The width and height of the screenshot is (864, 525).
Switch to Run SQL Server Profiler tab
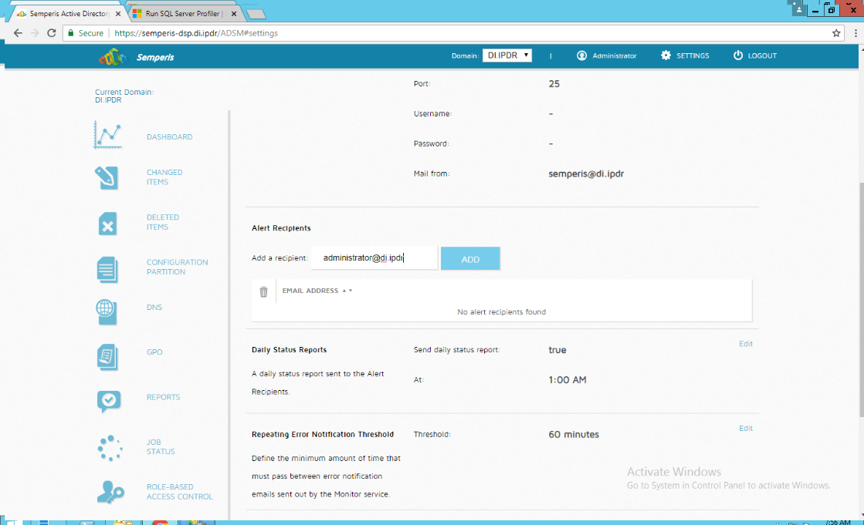coord(183,13)
